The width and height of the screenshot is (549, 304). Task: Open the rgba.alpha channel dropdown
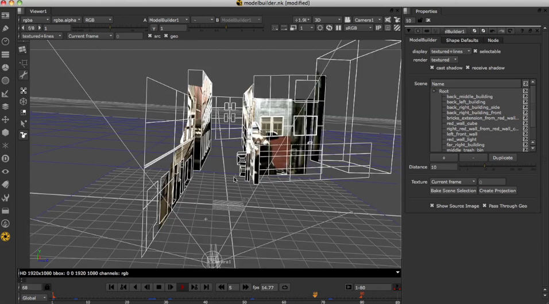(67, 20)
